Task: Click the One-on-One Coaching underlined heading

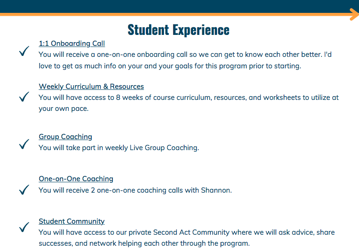Action: point(76,179)
